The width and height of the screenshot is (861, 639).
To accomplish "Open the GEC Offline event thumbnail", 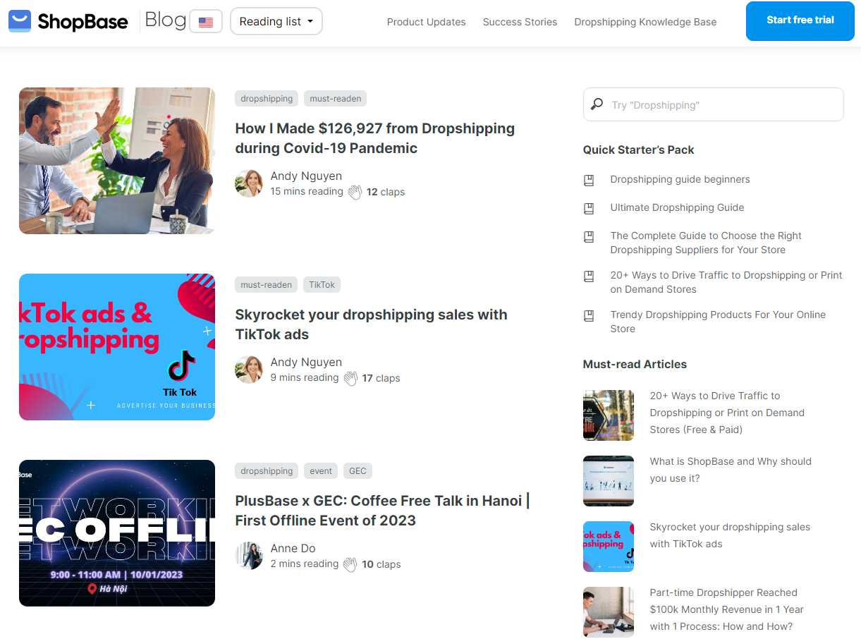I will click(117, 533).
